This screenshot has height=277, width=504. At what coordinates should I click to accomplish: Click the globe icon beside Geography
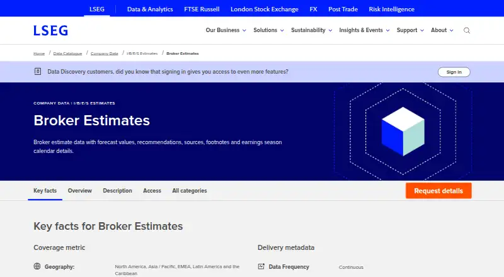point(37,266)
